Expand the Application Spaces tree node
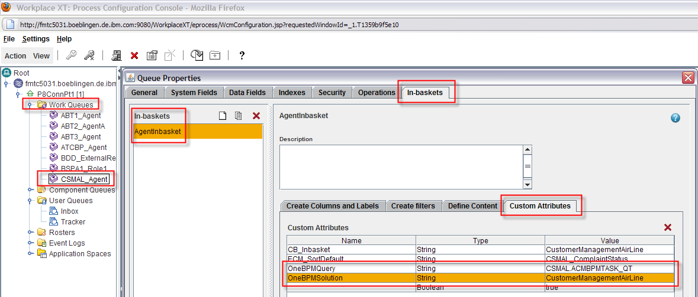 click(30, 254)
